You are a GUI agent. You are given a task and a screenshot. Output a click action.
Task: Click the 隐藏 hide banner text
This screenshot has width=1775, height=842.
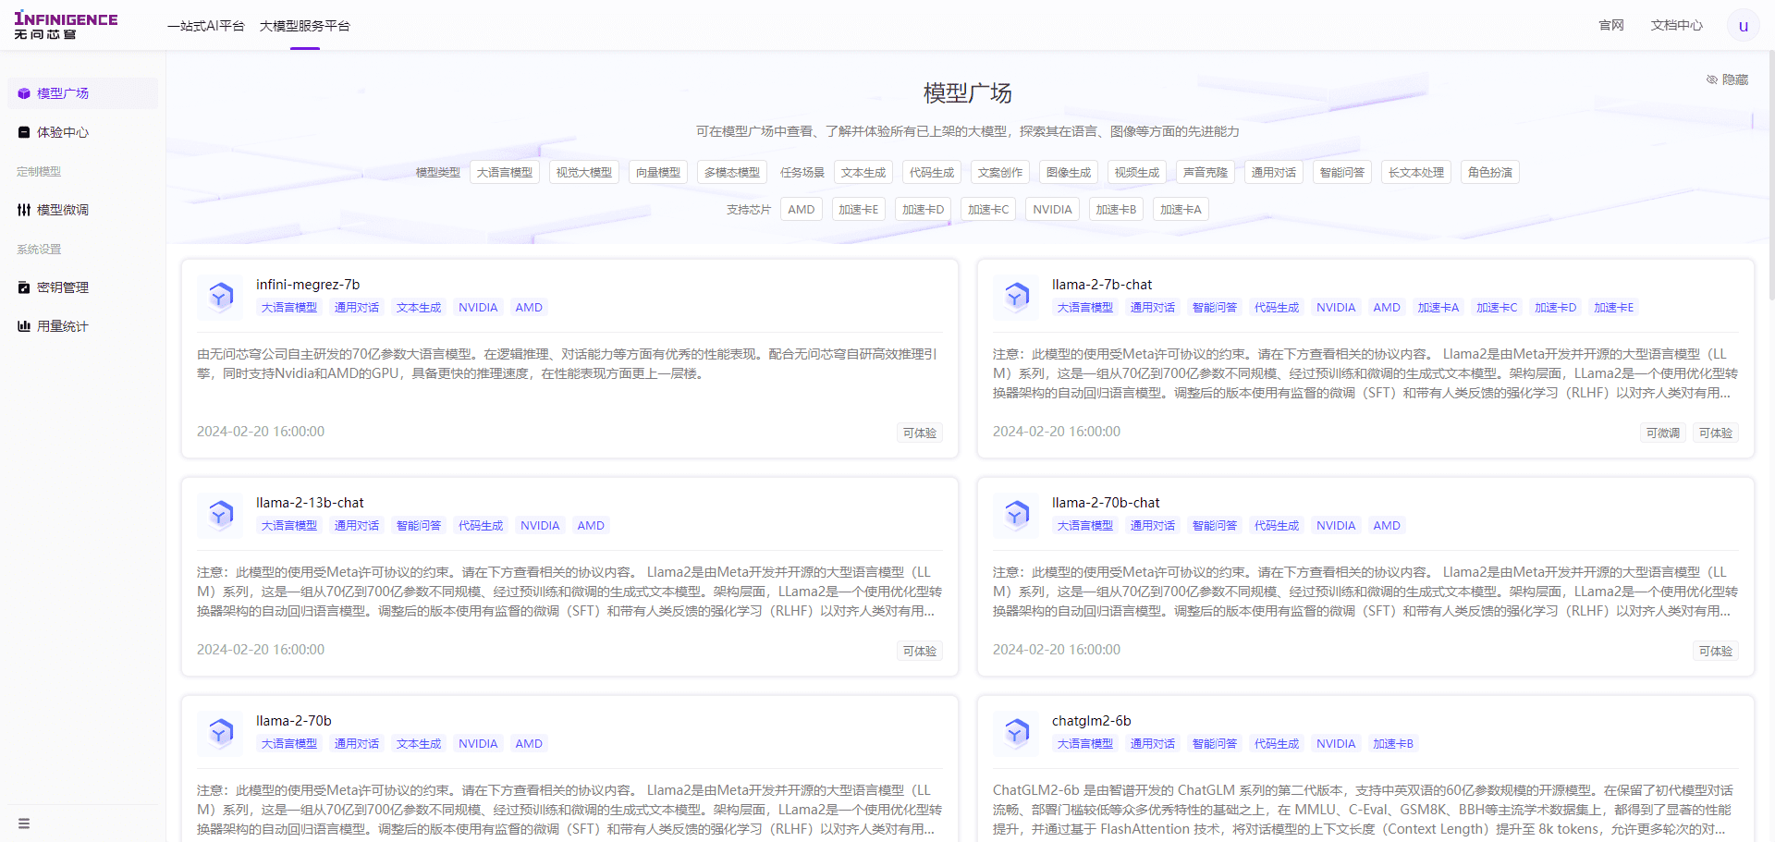tap(1734, 79)
